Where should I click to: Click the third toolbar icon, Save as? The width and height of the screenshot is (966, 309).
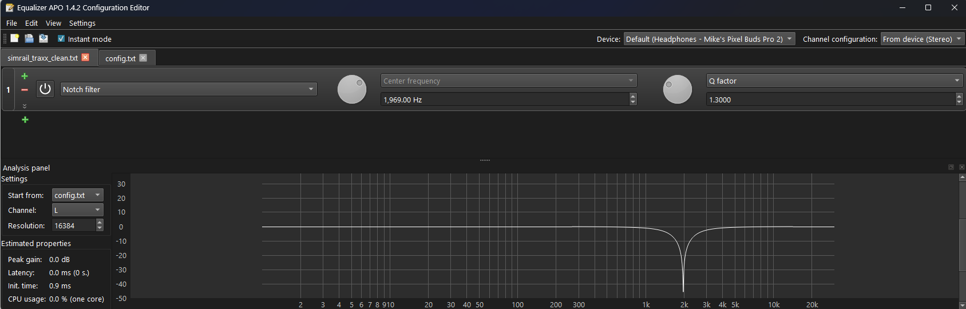(x=43, y=38)
